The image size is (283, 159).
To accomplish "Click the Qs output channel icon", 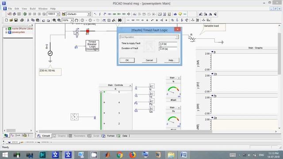I will click(x=152, y=108).
